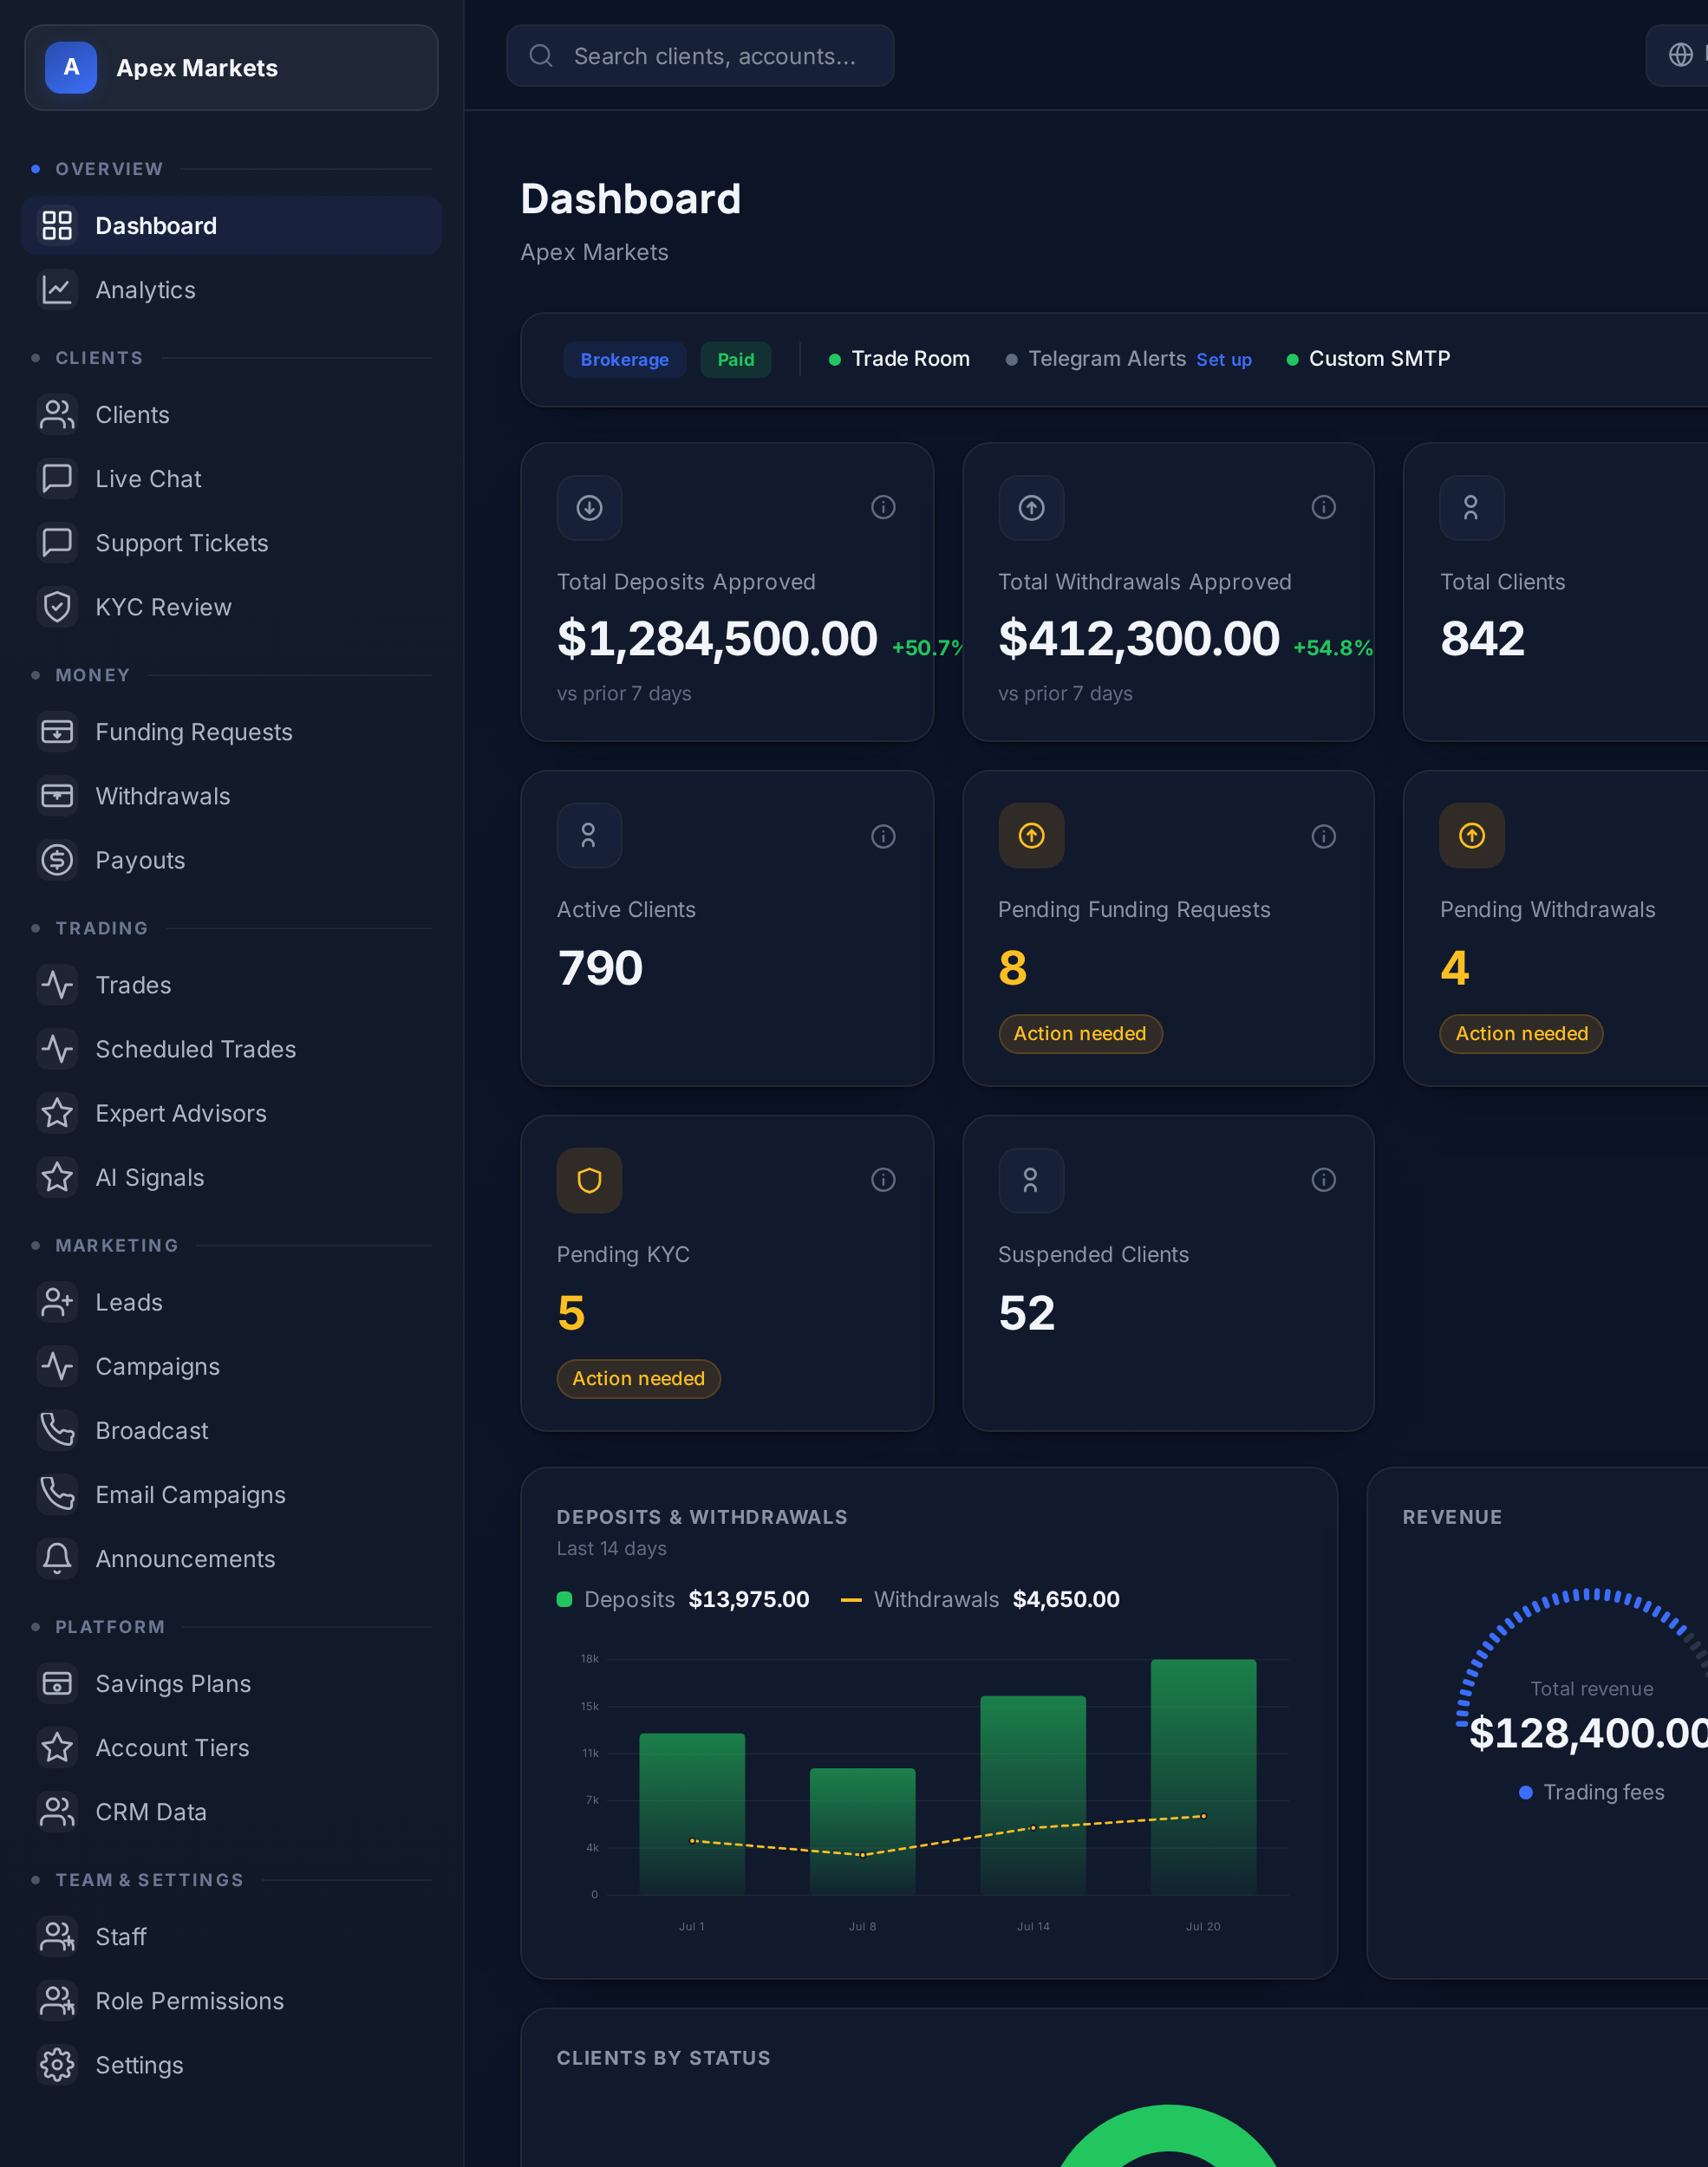
Task: Click Action needed on Pending Withdrawals
Action: tap(1520, 1033)
